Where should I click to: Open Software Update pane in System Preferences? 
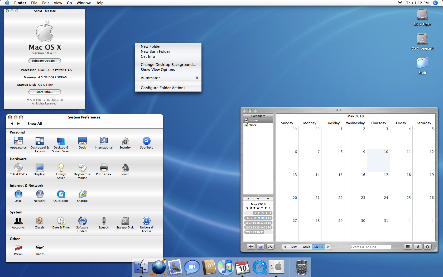point(82,225)
